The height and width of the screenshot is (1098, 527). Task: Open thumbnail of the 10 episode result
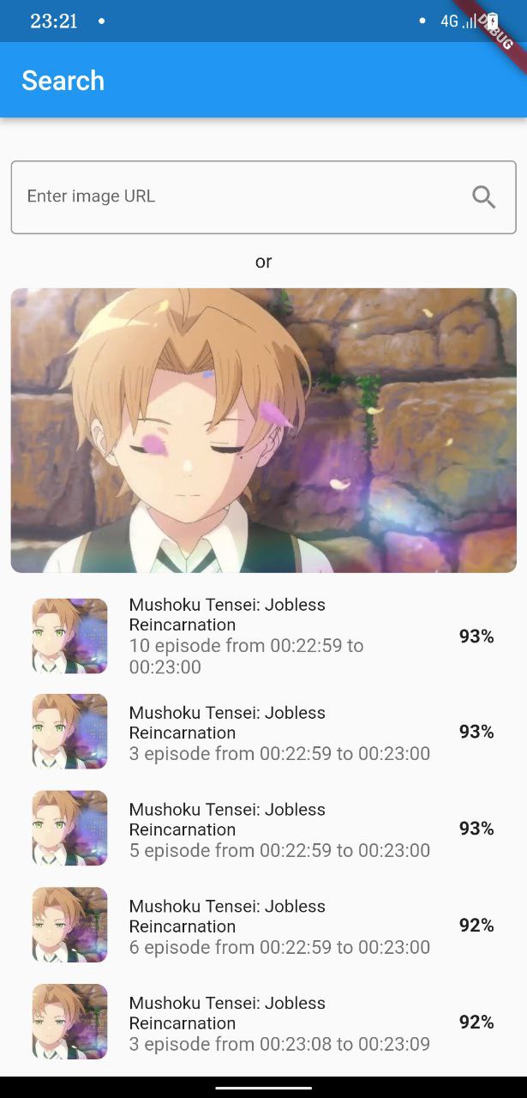69,636
